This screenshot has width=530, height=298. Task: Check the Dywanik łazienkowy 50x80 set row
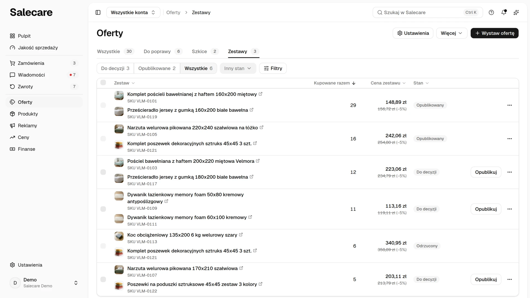[103, 209]
